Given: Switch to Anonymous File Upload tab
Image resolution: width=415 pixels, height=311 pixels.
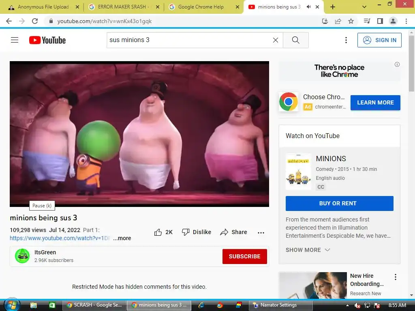Looking at the screenshot, I should pos(43,7).
